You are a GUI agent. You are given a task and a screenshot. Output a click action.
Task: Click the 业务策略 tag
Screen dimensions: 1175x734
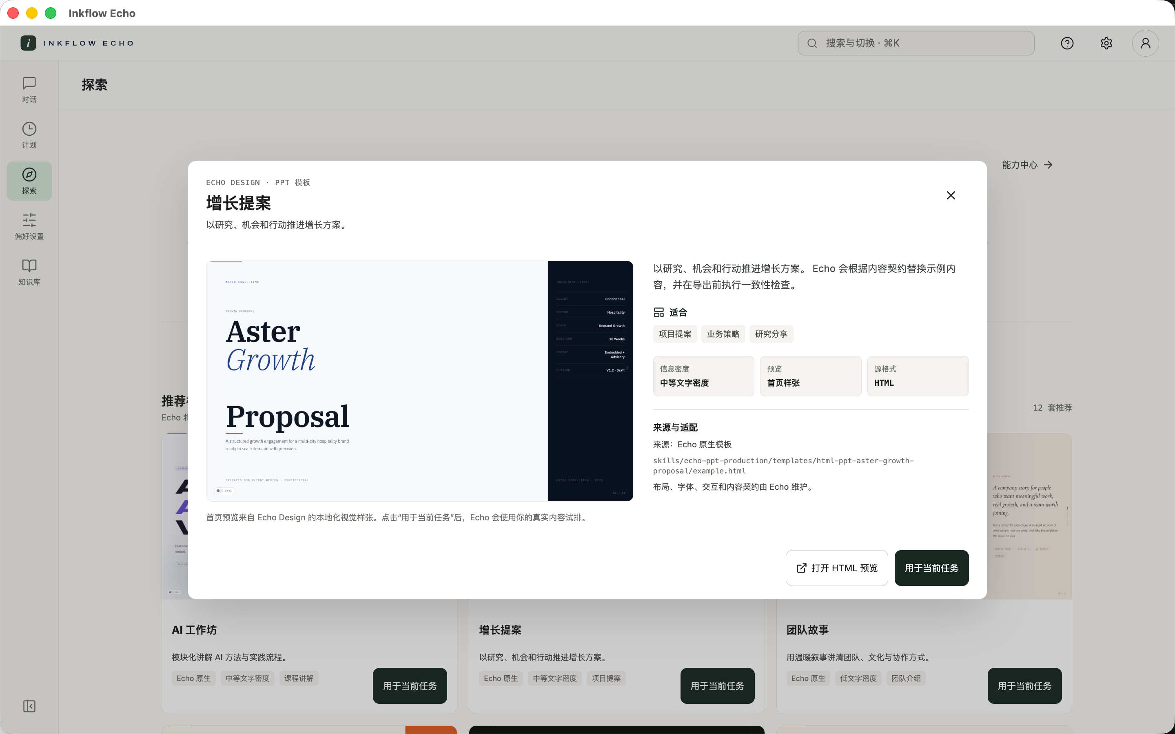(723, 334)
